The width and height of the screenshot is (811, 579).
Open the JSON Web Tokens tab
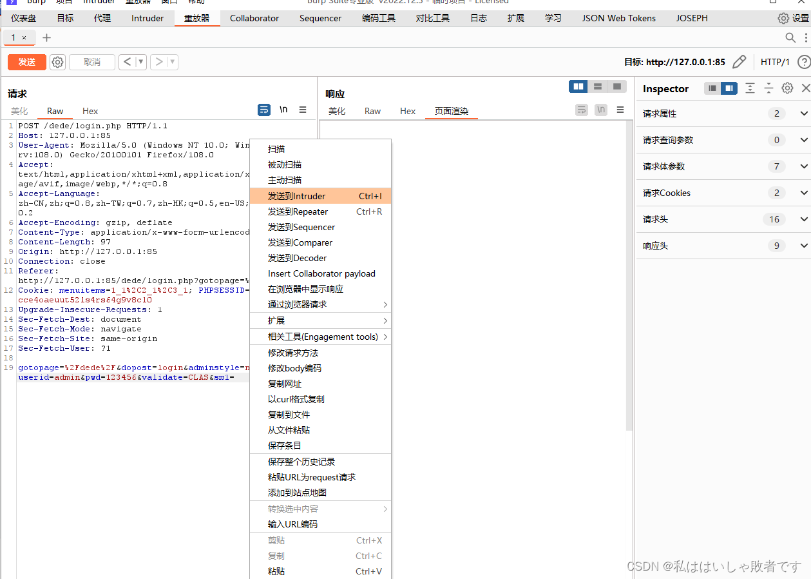click(619, 18)
